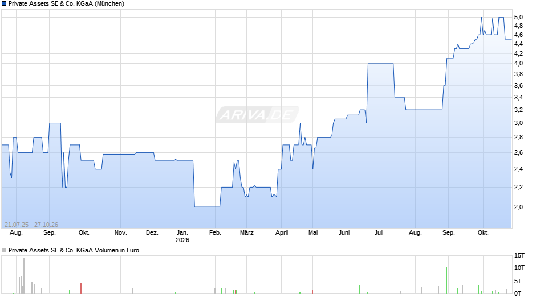Click the '10T' volume axis label
The height and width of the screenshot is (299, 536).
(x=519, y=268)
